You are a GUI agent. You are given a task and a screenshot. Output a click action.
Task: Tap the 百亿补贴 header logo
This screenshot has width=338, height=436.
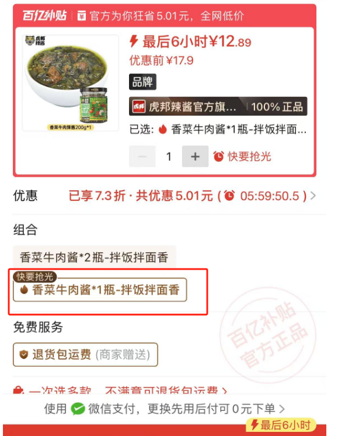tap(44, 15)
